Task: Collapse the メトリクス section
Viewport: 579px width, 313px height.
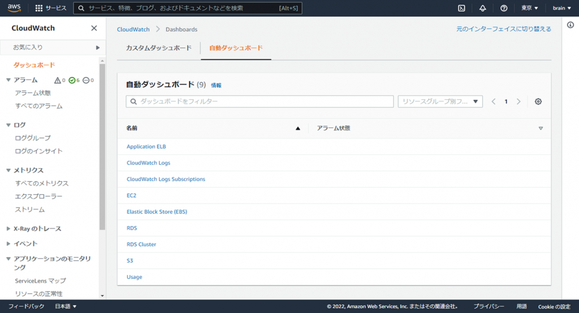Action: pyautogui.click(x=8, y=170)
